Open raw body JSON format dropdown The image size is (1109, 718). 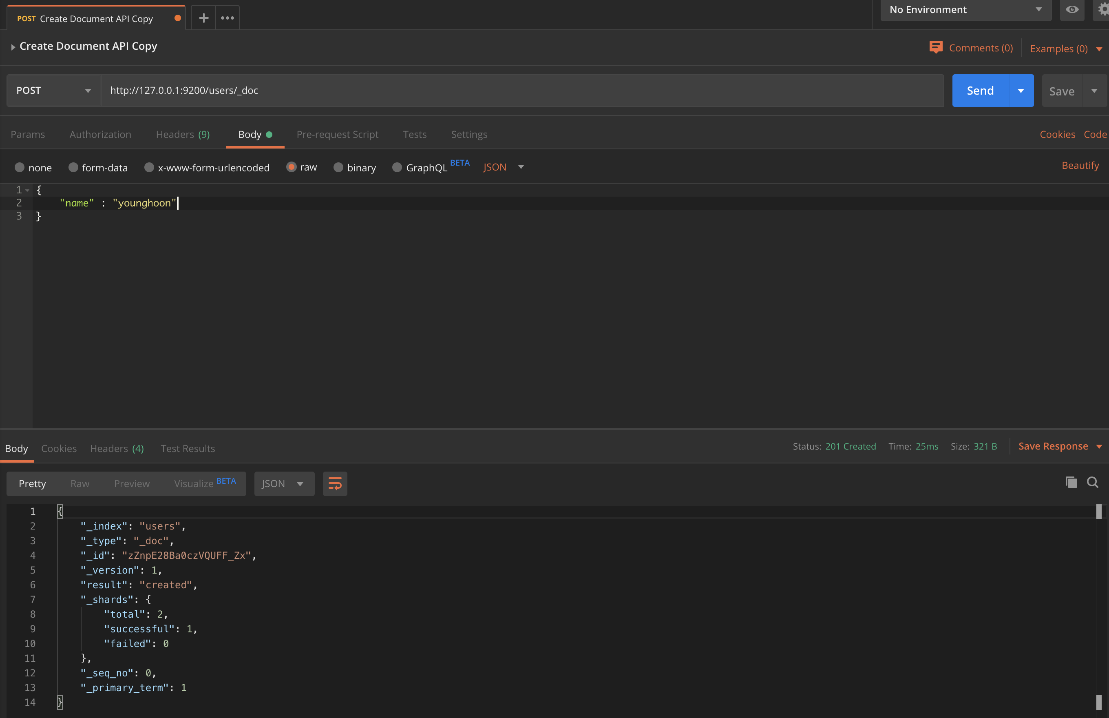(x=504, y=167)
